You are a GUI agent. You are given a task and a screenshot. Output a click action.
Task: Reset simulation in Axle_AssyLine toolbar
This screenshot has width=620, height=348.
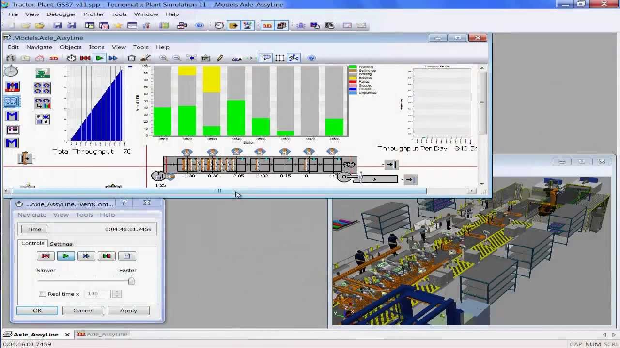coord(85,58)
